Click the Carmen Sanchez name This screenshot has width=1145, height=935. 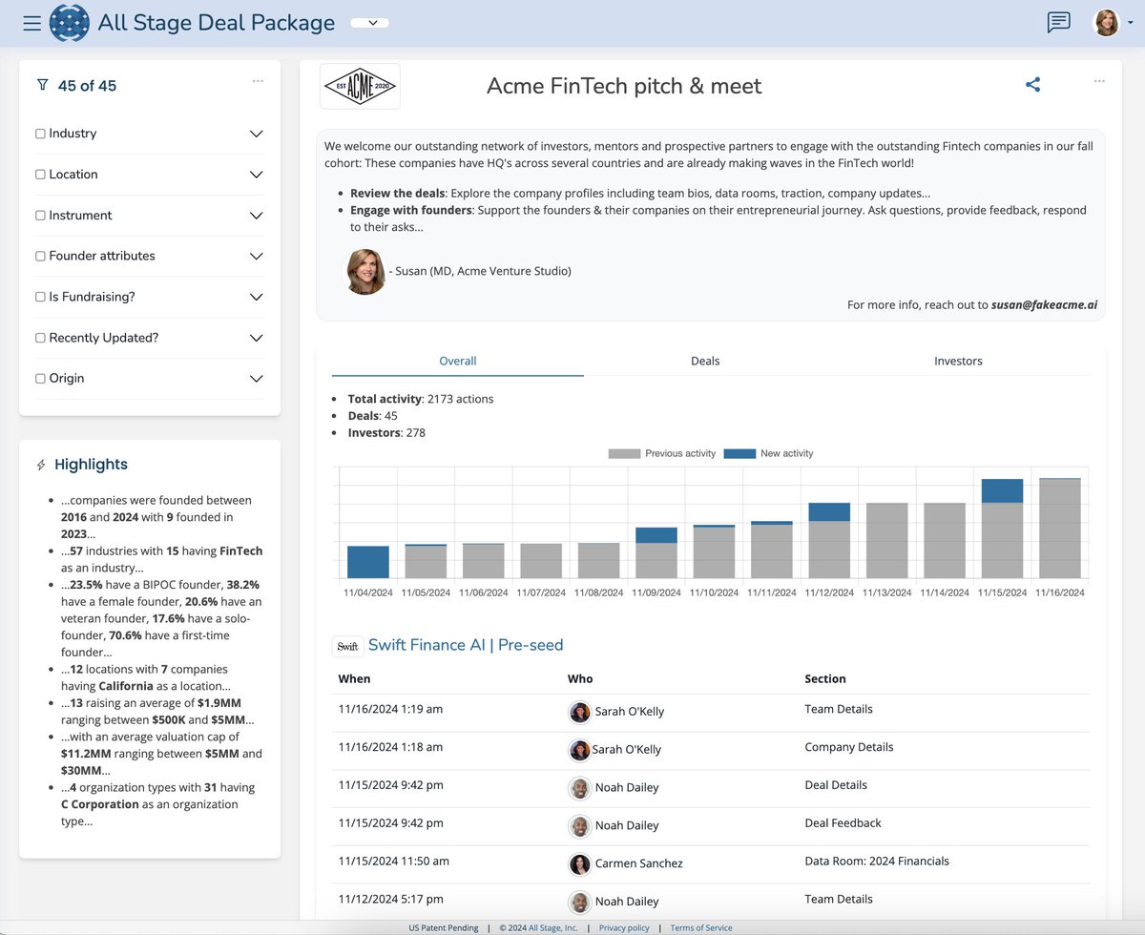[639, 864]
